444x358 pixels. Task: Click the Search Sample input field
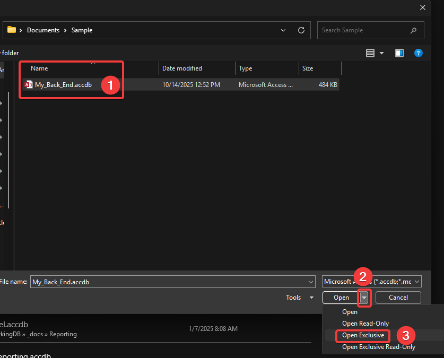click(363, 30)
